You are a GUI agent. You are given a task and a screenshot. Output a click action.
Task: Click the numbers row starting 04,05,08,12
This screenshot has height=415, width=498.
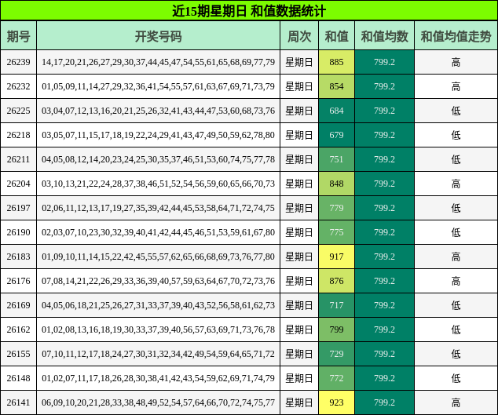click(158, 159)
